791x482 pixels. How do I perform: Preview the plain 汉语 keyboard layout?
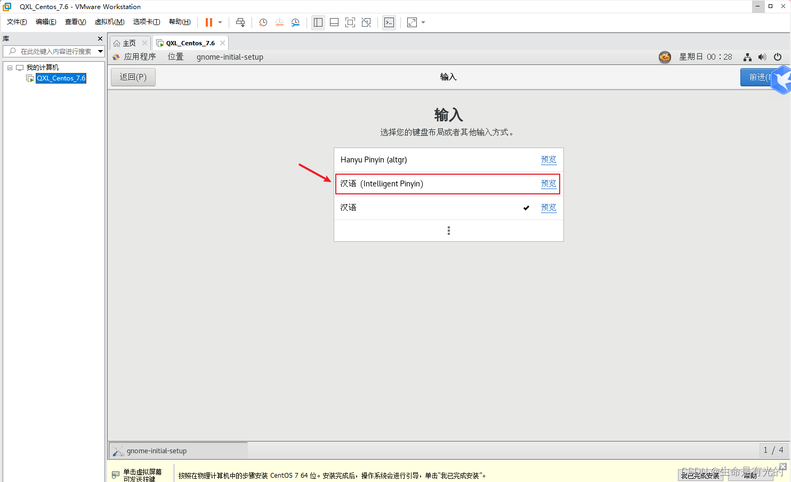[548, 208]
